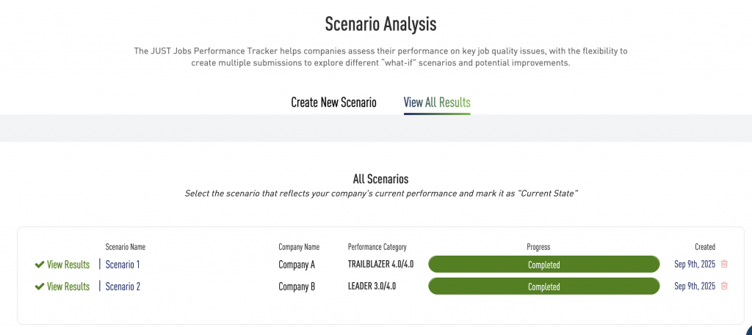Viewport: 752px width, 335px height.
Task: Click the Completed progress bar for Company B
Action: pos(544,286)
